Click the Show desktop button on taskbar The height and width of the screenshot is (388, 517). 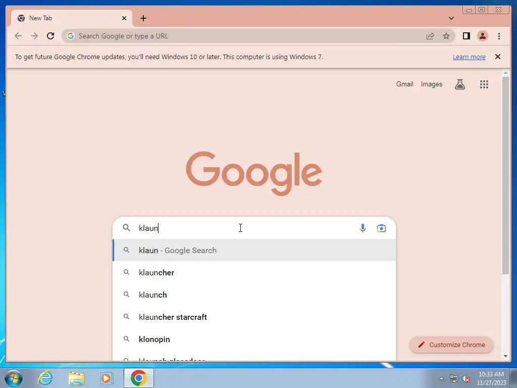[x=513, y=378]
